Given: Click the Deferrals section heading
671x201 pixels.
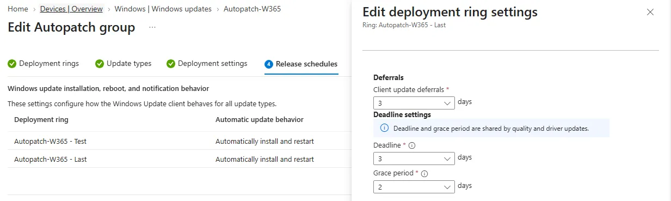Looking at the screenshot, I should [389, 78].
